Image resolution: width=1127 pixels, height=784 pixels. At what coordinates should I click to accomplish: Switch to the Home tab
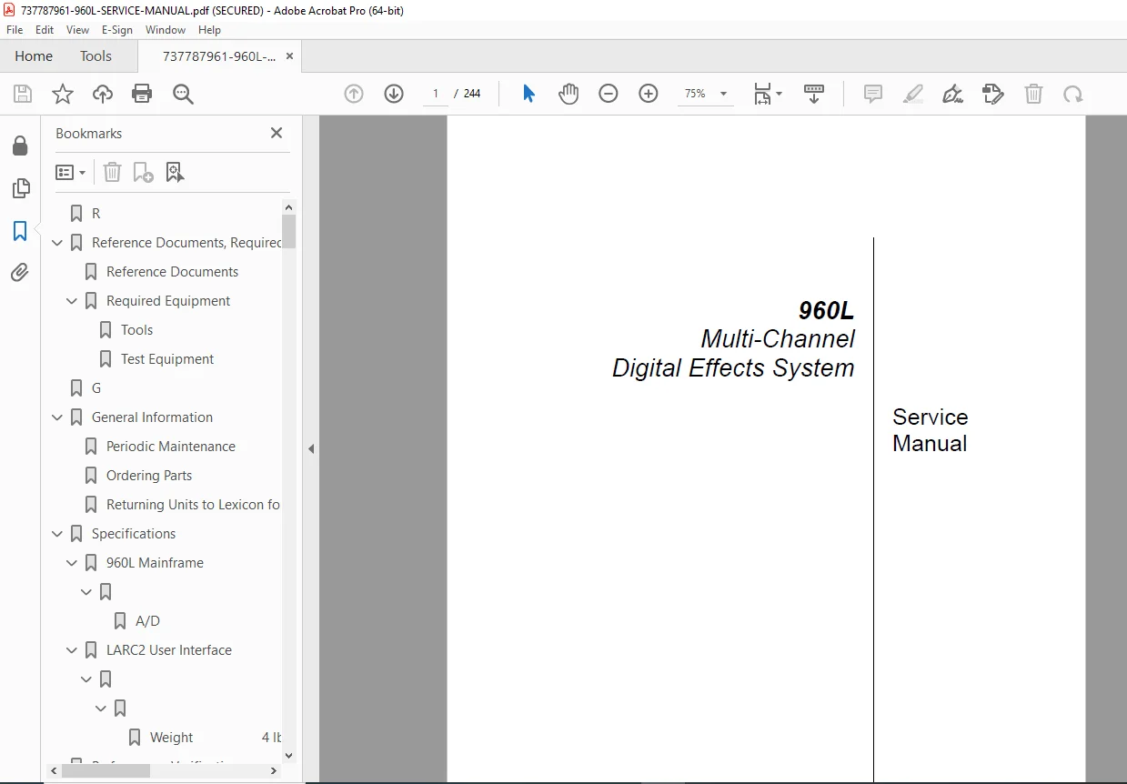coord(34,55)
